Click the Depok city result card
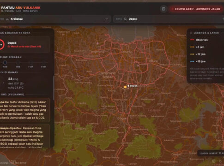This screenshot has height=166, width=224. coord(25,44)
